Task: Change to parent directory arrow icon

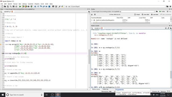Action: [170, 6]
